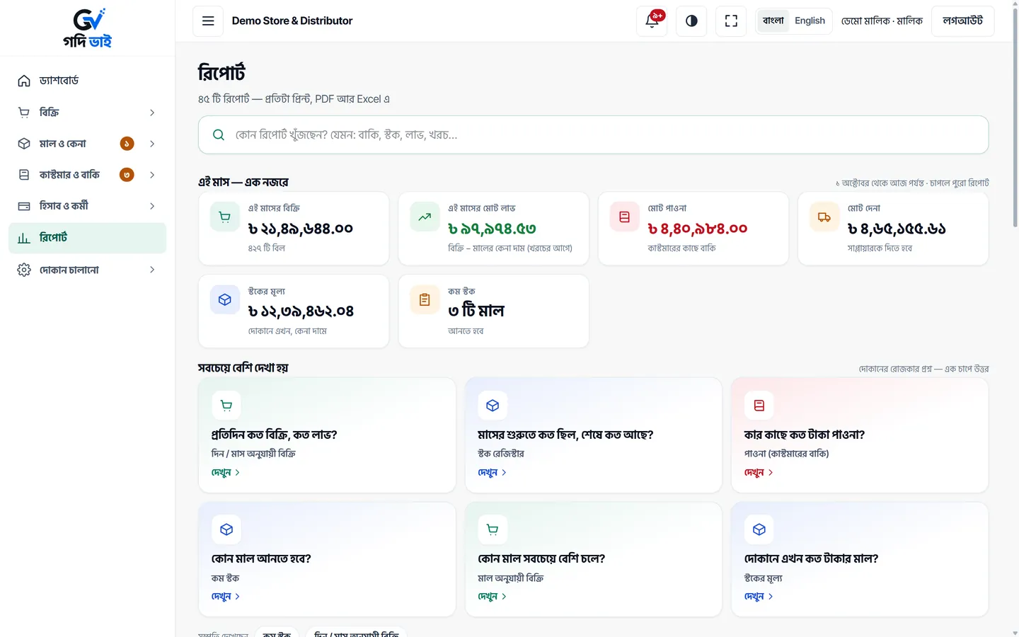The image size is (1019, 637).
Task: Click the trend icon on এই মাসের মোট লাভ card
Action: pos(425,217)
